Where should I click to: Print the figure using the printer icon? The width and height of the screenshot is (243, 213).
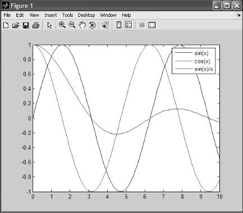tap(35, 25)
